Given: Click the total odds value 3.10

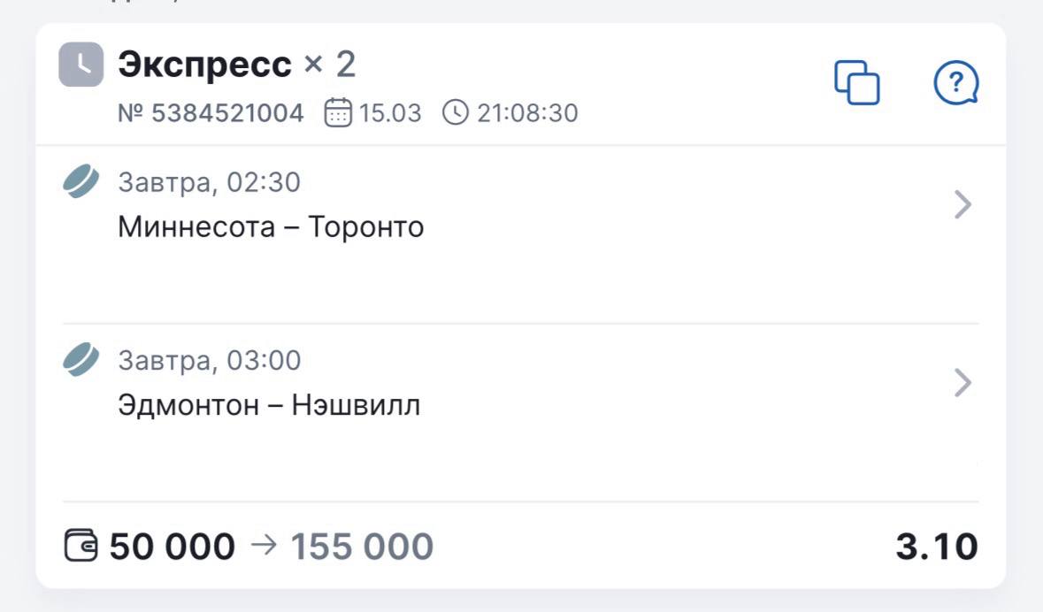Looking at the screenshot, I should coord(937,547).
